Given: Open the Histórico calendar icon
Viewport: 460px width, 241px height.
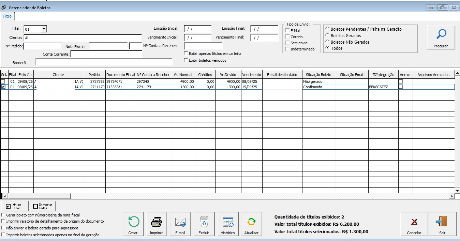Looking at the screenshot, I should coord(227,222).
